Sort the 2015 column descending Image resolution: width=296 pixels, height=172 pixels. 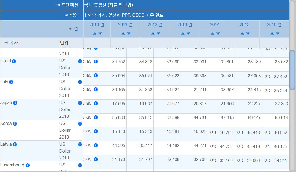tap(248, 33)
